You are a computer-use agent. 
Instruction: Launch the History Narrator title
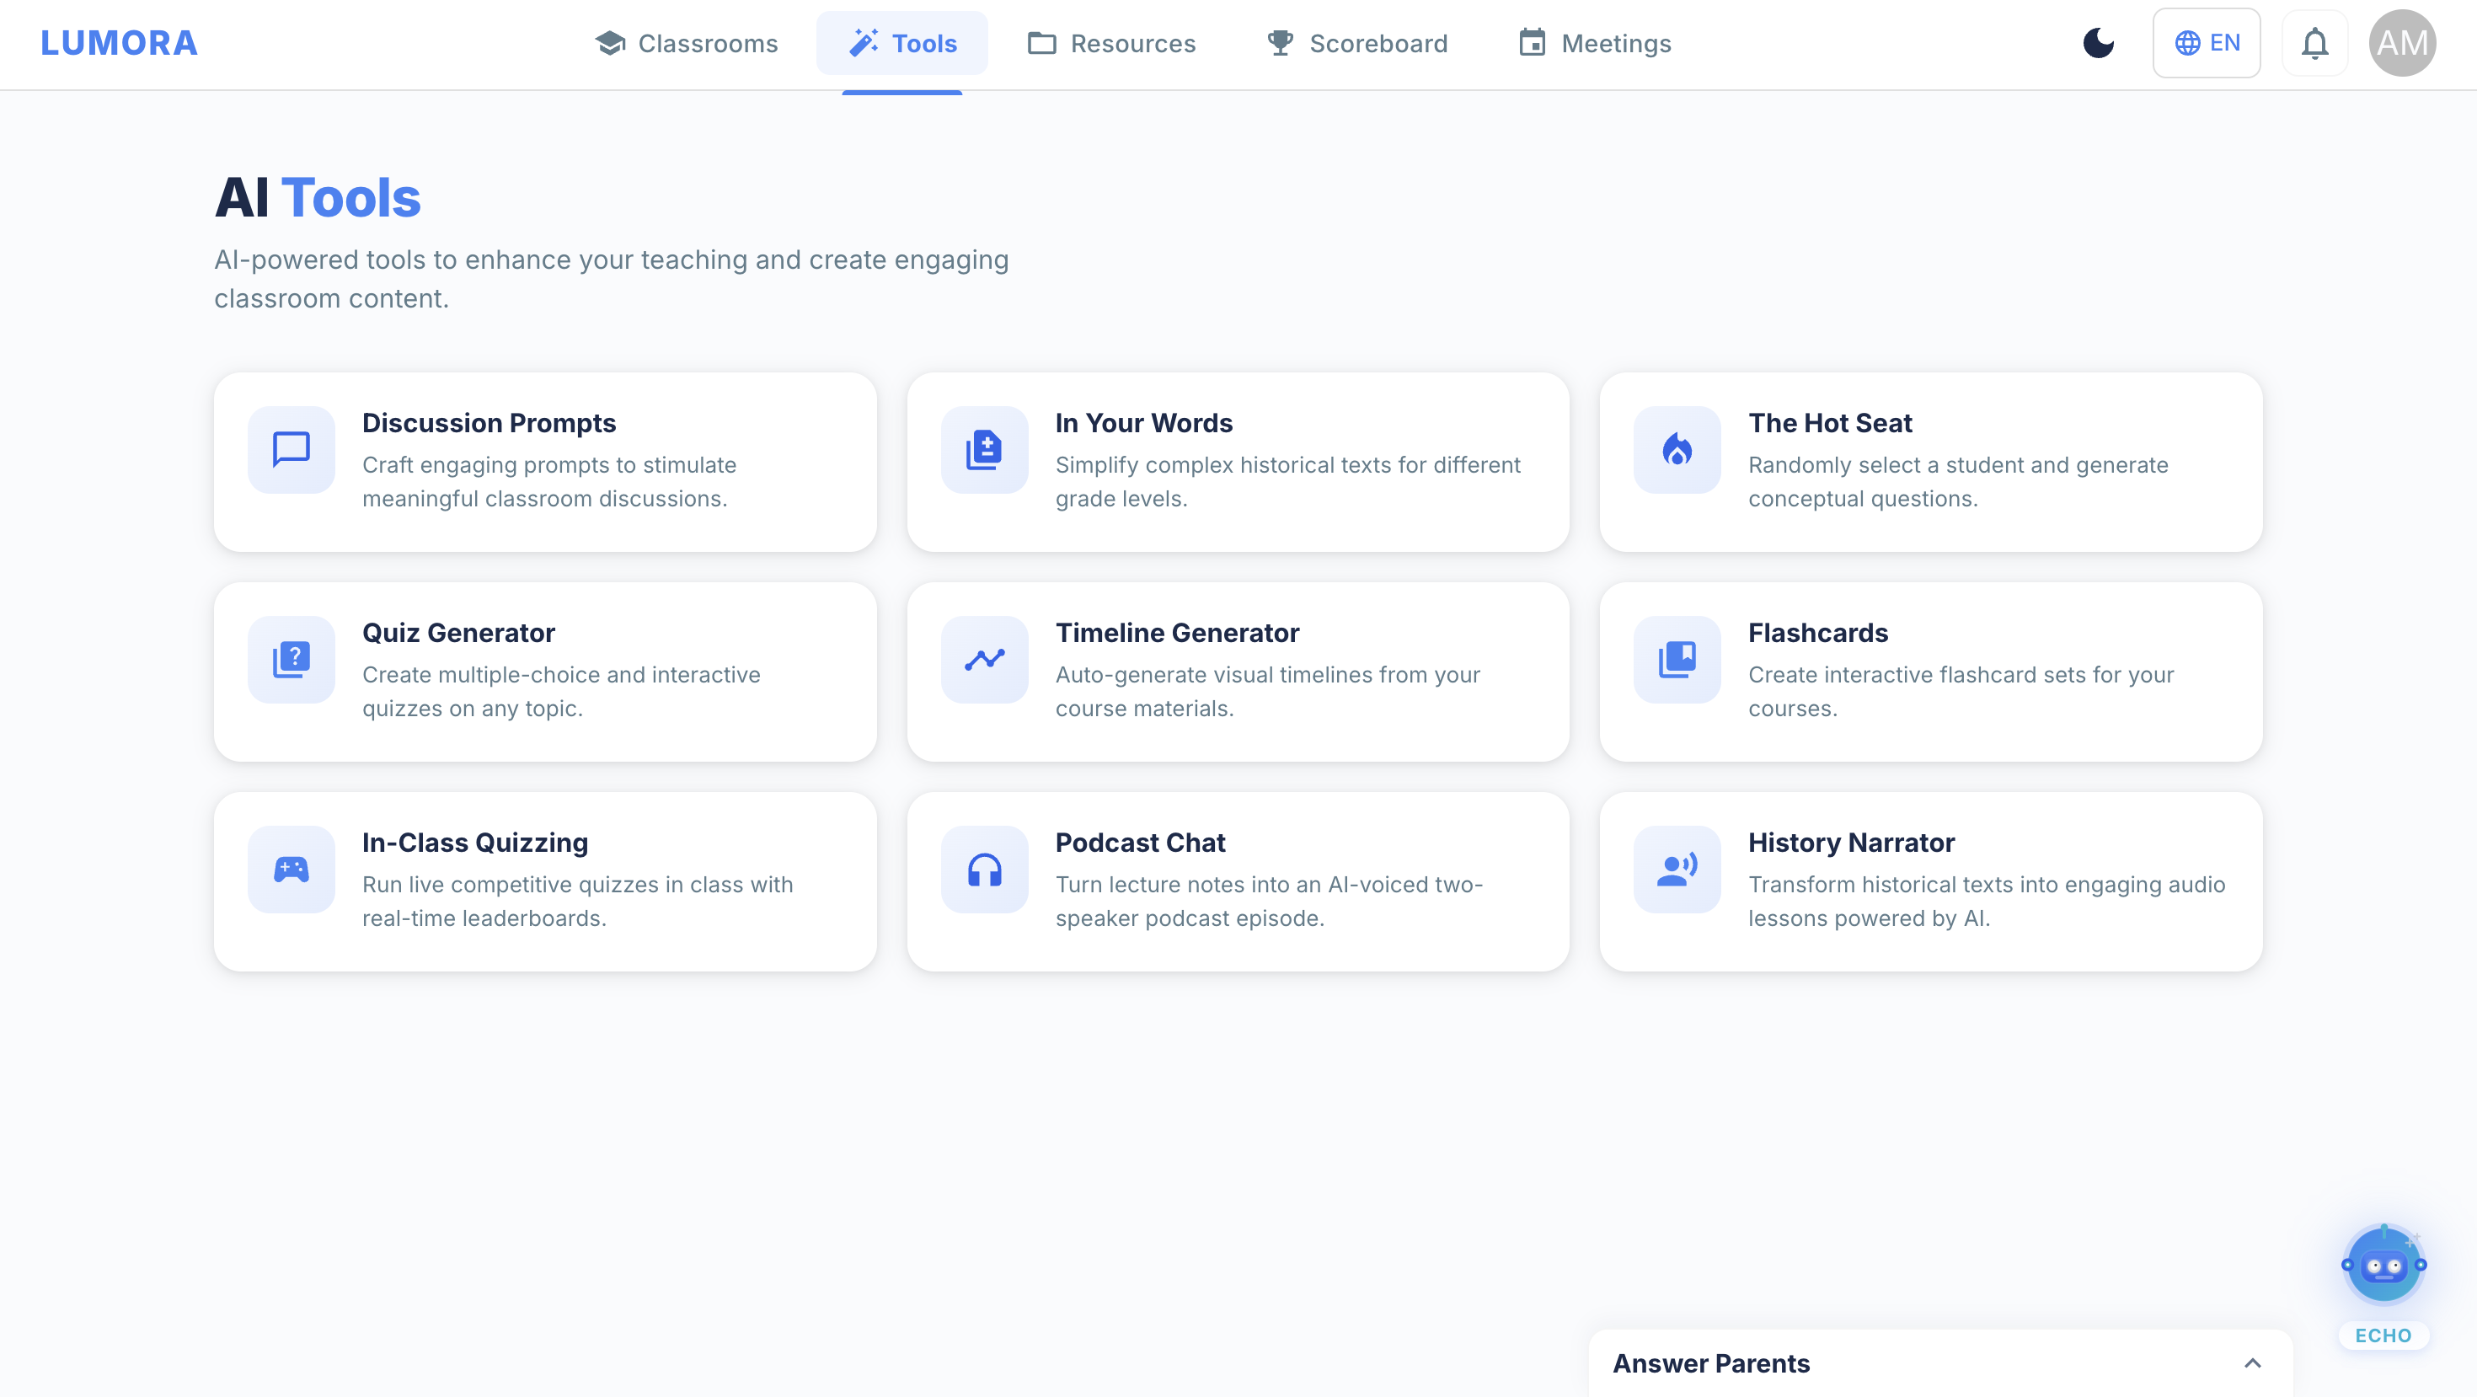tap(1851, 843)
